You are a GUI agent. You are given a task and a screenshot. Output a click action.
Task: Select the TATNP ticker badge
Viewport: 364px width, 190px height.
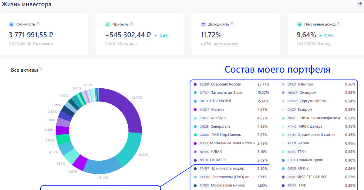click(x=204, y=93)
